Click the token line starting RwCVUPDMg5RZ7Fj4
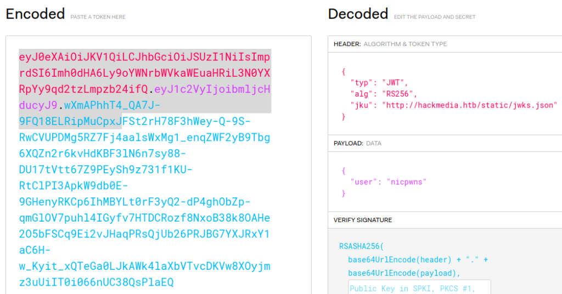This screenshot has width=562, height=294. pos(144,138)
